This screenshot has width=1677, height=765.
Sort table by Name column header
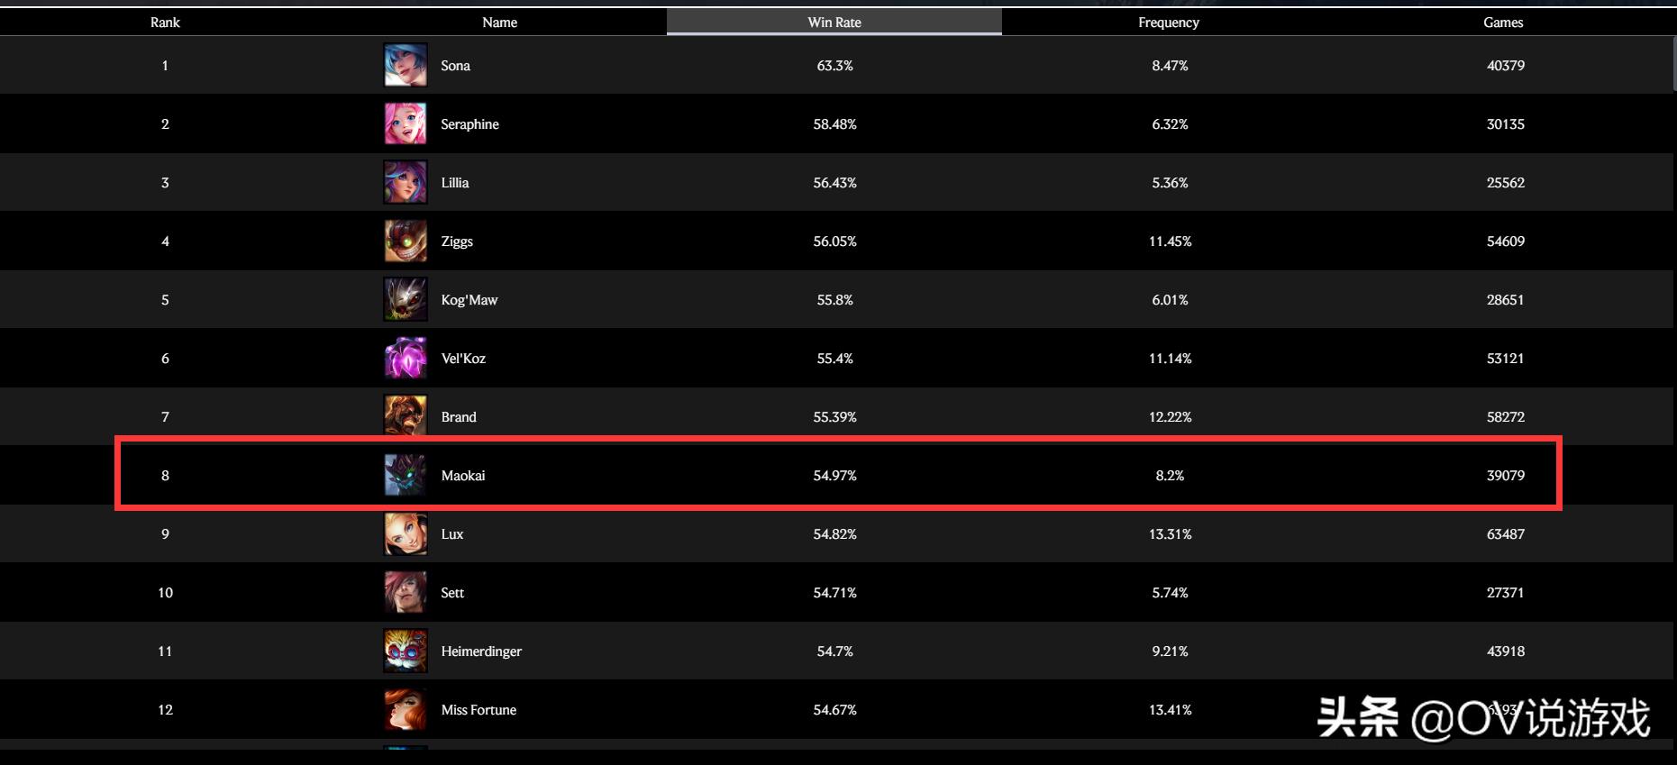(499, 23)
